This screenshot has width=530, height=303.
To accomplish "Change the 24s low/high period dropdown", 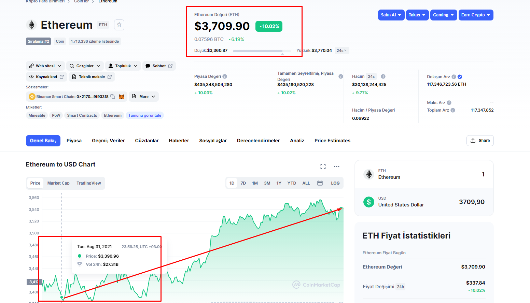I will 341,50.
